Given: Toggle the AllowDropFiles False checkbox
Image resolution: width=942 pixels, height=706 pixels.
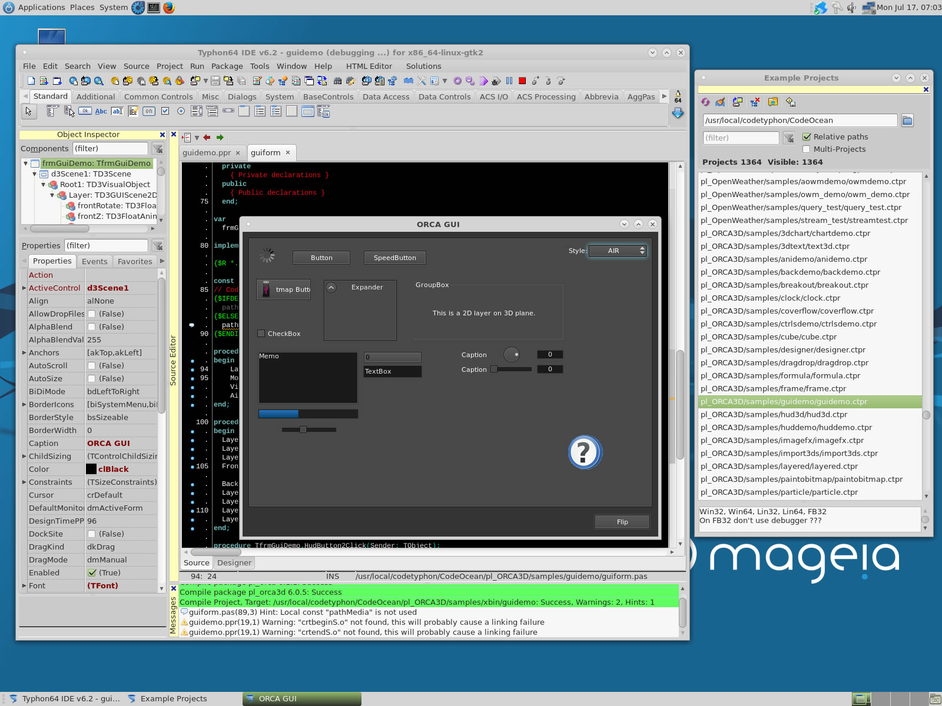Looking at the screenshot, I should [92, 314].
